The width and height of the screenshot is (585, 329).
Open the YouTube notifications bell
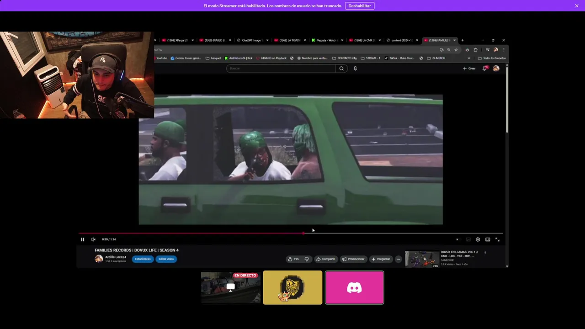(485, 69)
